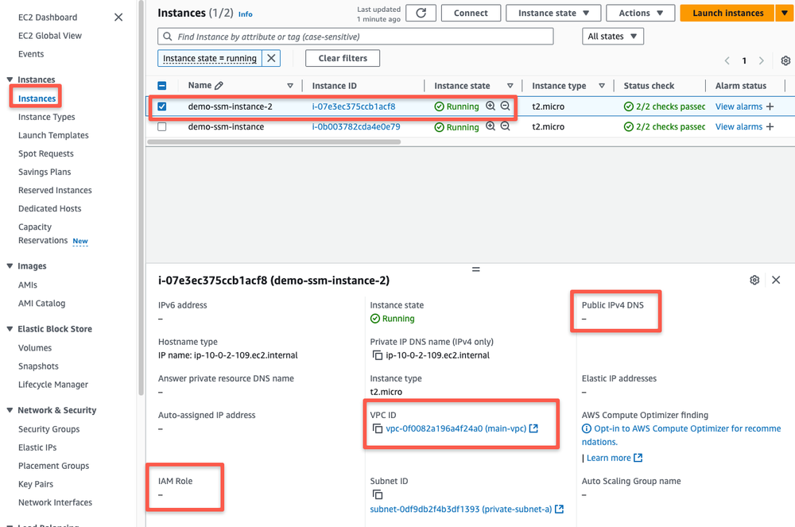Close the EC2 navigation sidebar
The image size is (795, 527).
[118, 17]
